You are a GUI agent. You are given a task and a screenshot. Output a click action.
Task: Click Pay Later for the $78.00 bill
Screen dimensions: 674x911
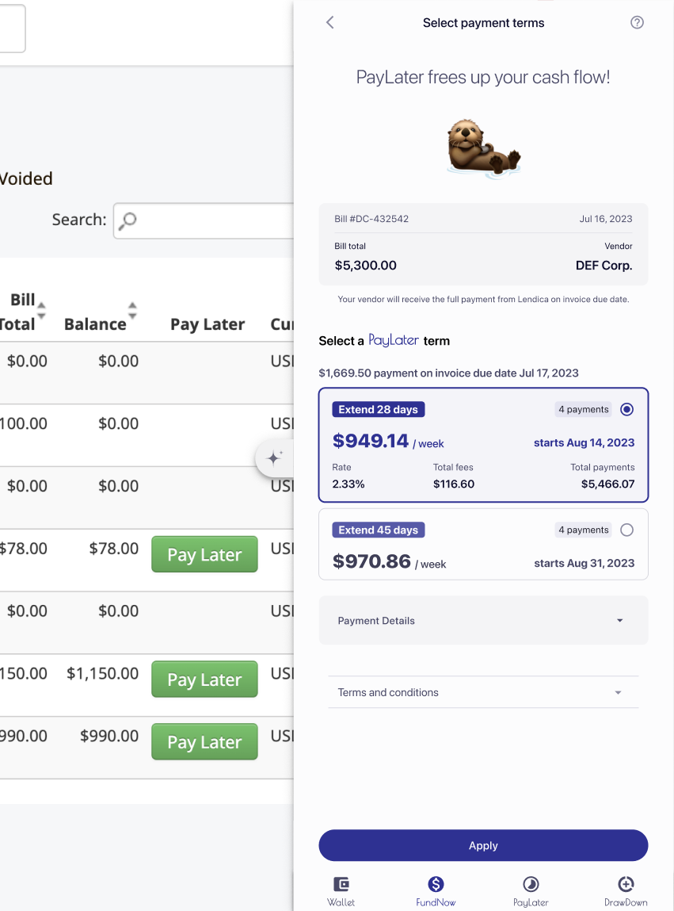tap(204, 554)
